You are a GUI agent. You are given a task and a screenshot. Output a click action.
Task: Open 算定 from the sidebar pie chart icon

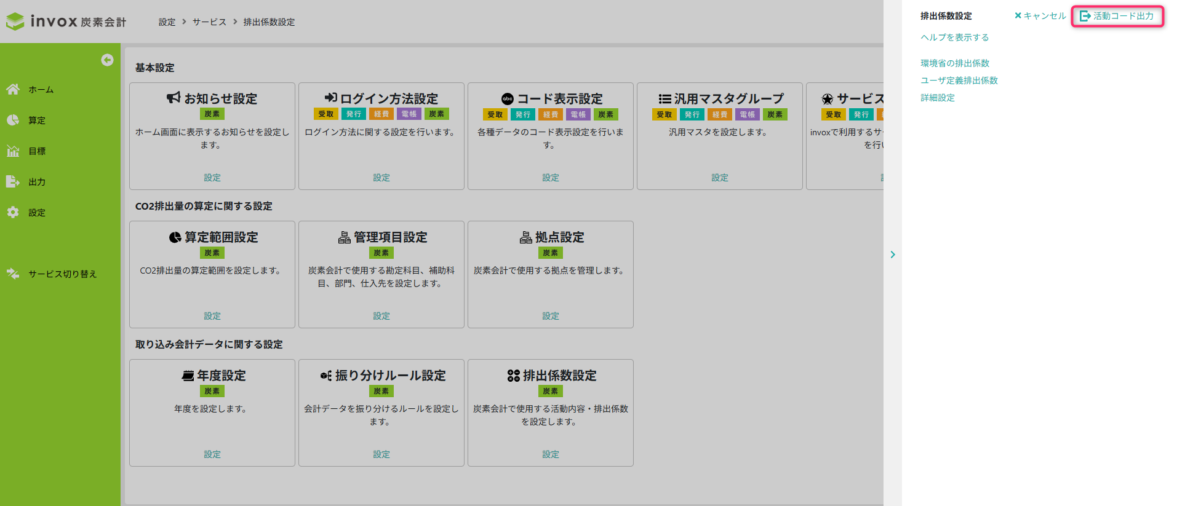pos(13,120)
